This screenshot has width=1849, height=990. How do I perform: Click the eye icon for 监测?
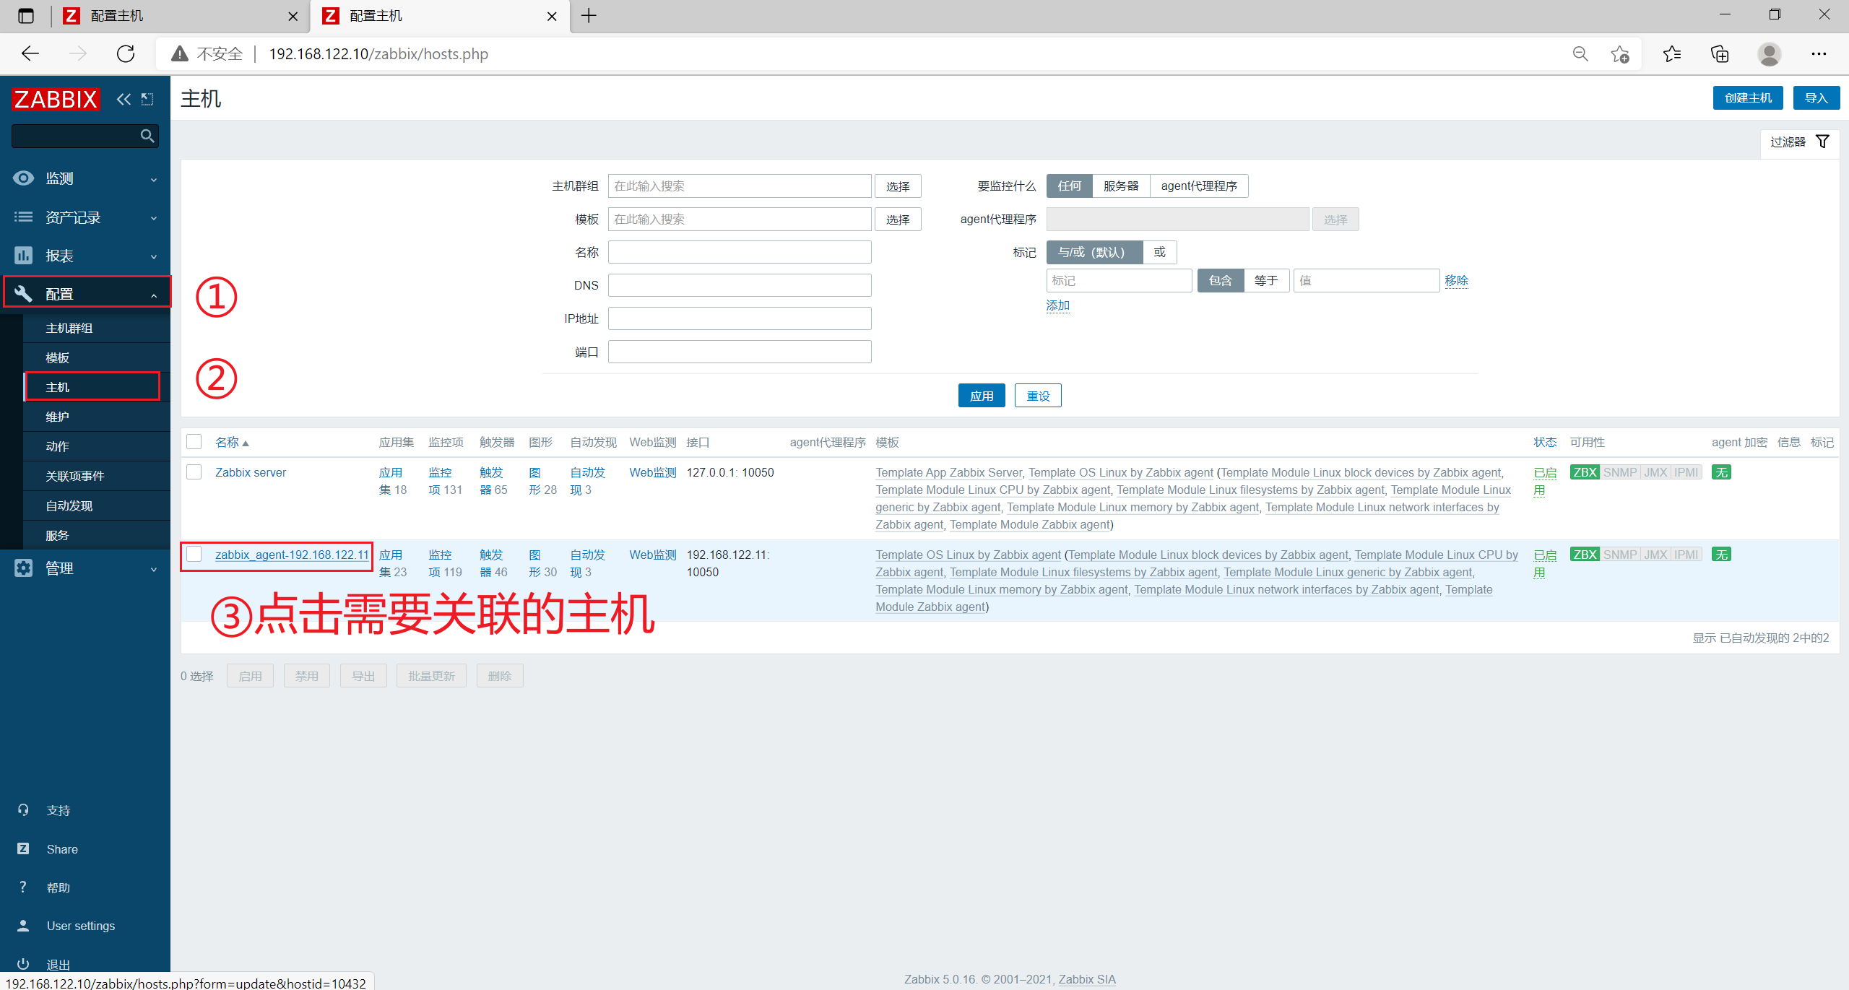click(23, 178)
